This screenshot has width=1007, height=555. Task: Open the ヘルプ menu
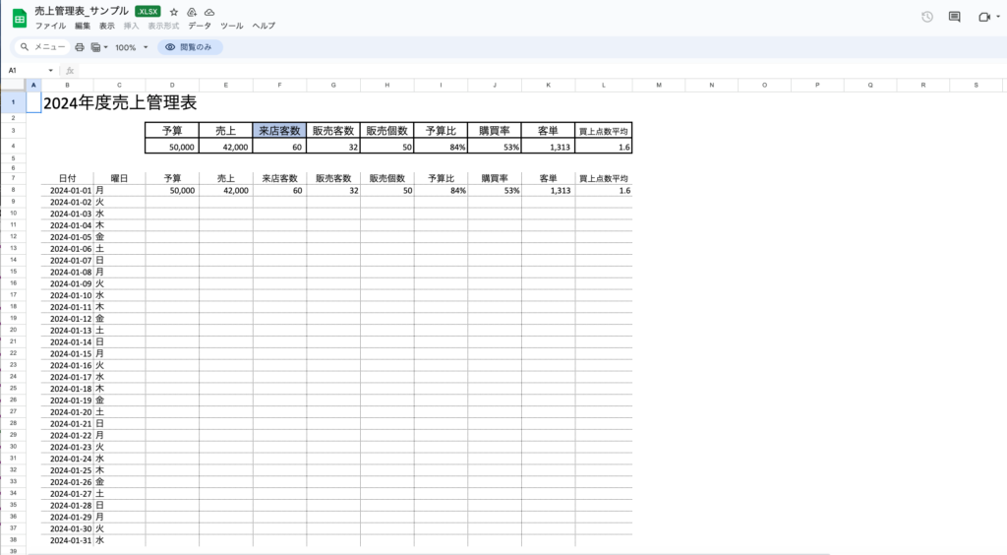click(x=264, y=26)
